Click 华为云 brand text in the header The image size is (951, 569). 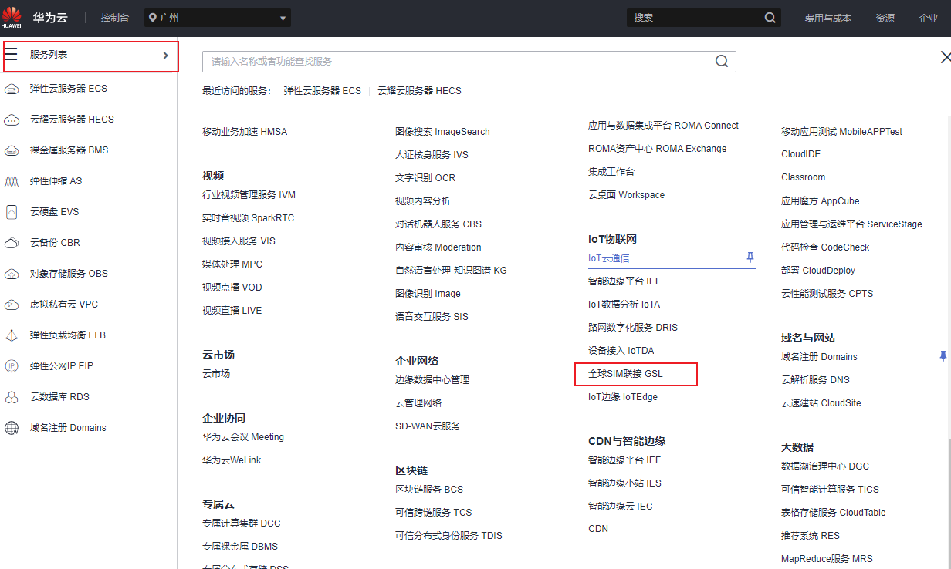49,17
